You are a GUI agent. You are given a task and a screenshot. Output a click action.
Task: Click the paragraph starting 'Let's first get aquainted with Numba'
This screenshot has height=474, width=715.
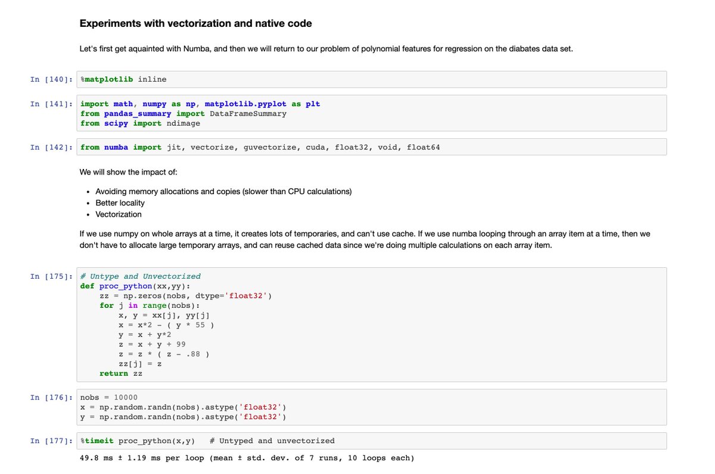[x=326, y=49]
